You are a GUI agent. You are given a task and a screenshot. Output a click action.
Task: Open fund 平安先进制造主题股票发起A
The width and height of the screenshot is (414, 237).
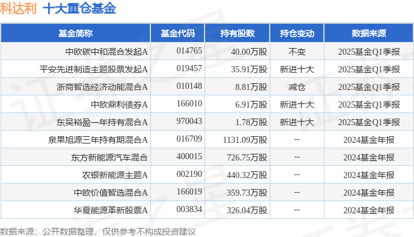94,69
